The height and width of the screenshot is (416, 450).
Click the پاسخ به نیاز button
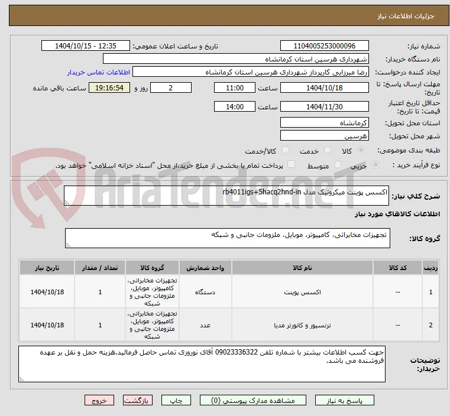(x=344, y=400)
